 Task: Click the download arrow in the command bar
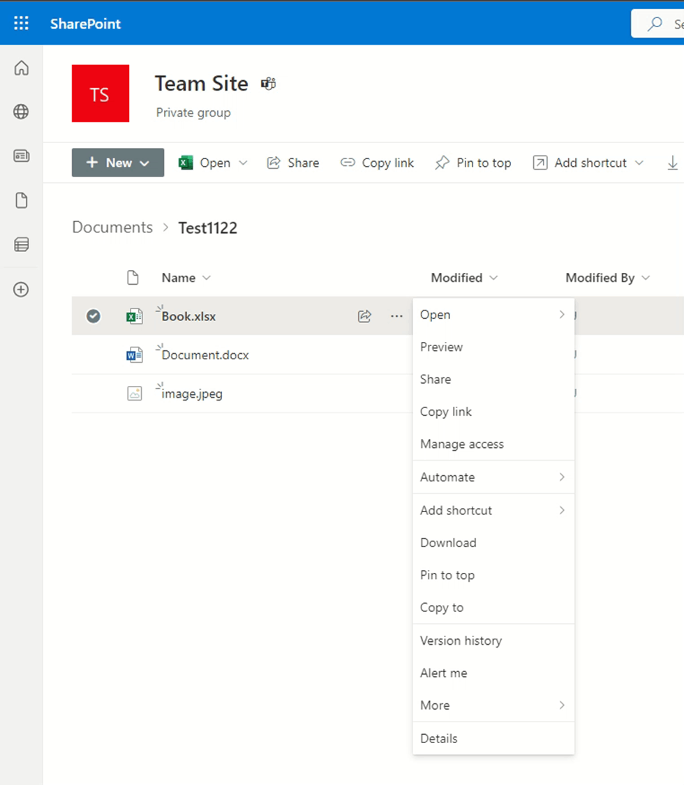tap(672, 163)
